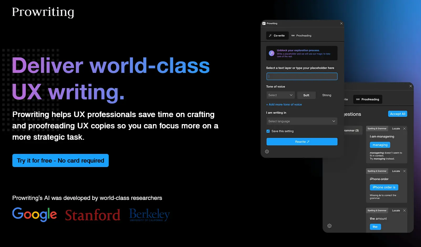The image size is (421, 247).
Task: Switch to the Co-write tab
Action: coord(277,36)
